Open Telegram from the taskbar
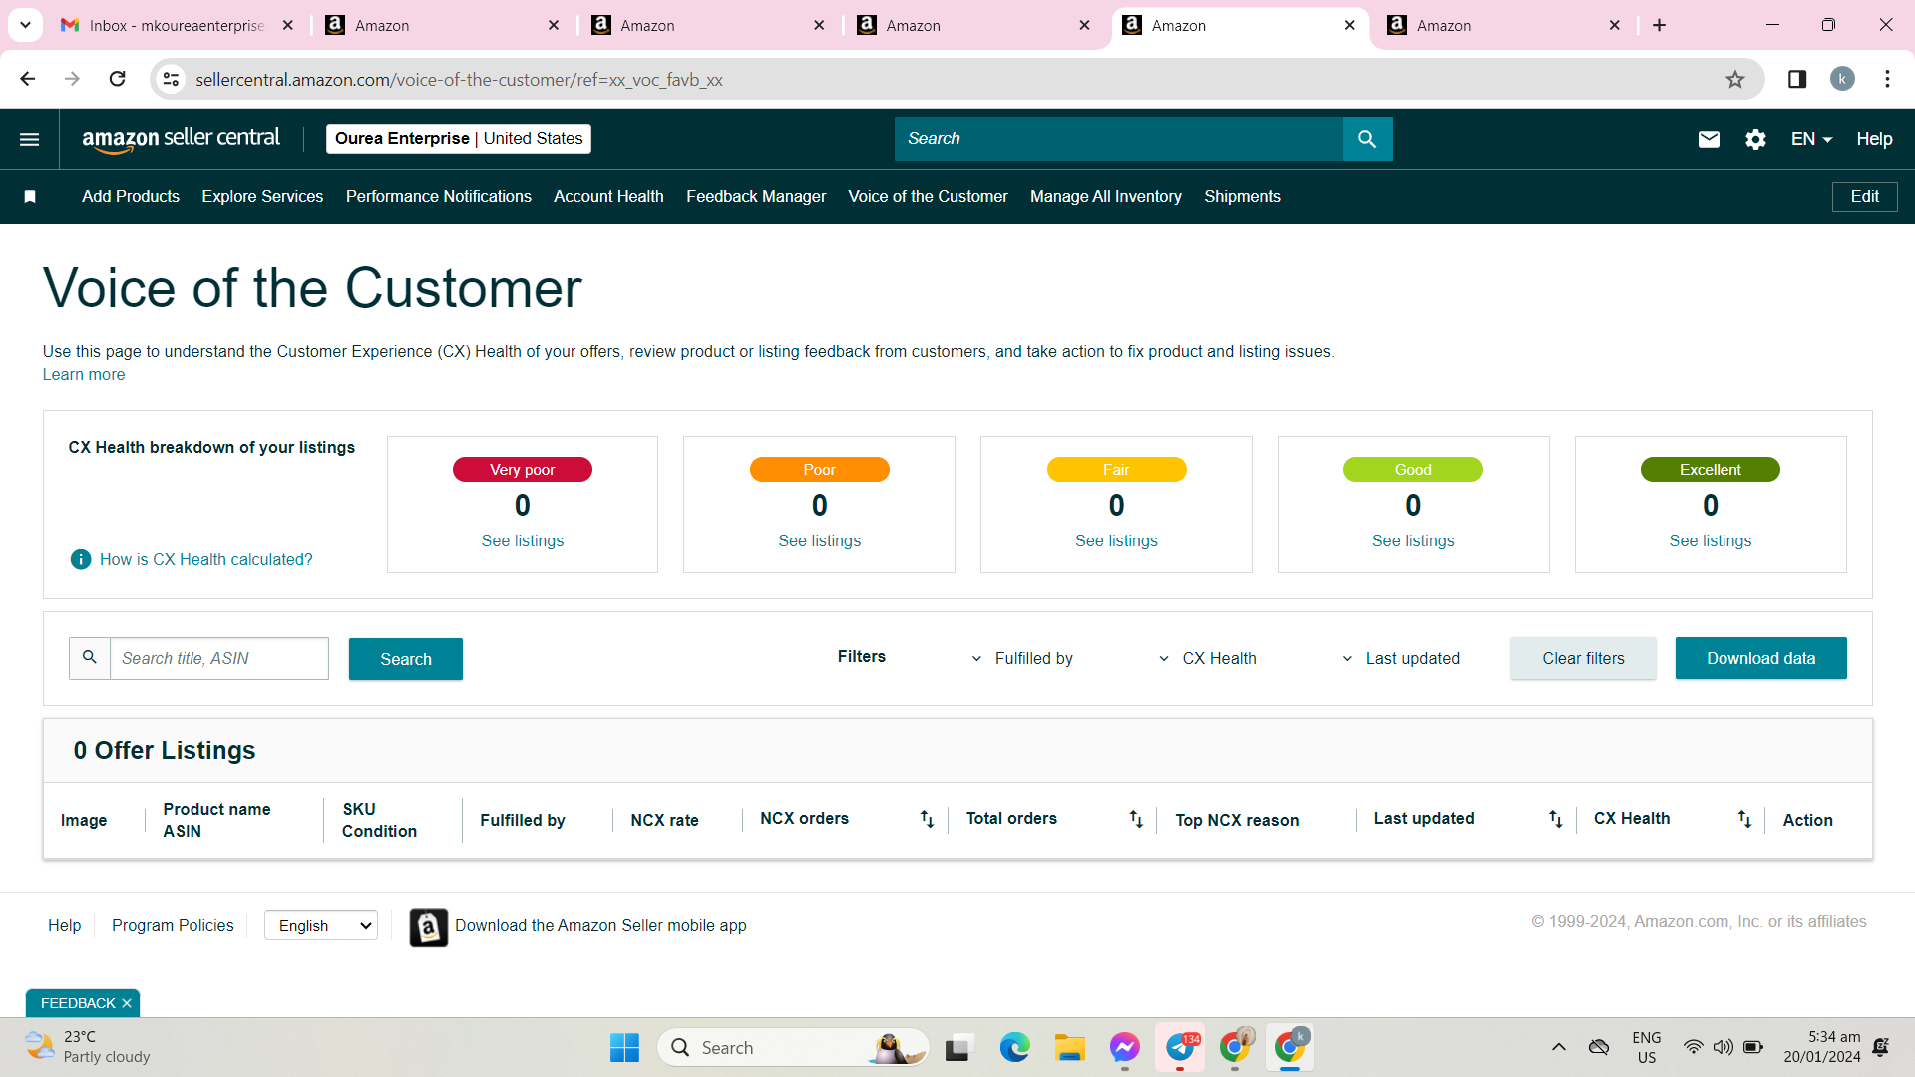 coord(1180,1048)
